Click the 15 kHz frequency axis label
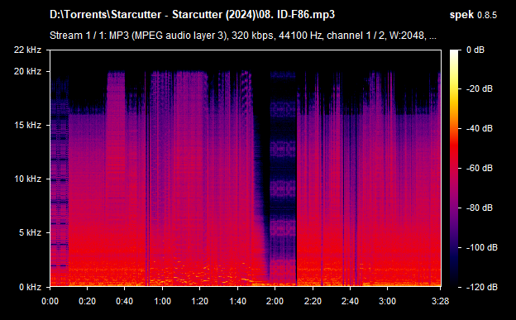Viewport: 516px width, 320px height. pyautogui.click(x=27, y=125)
